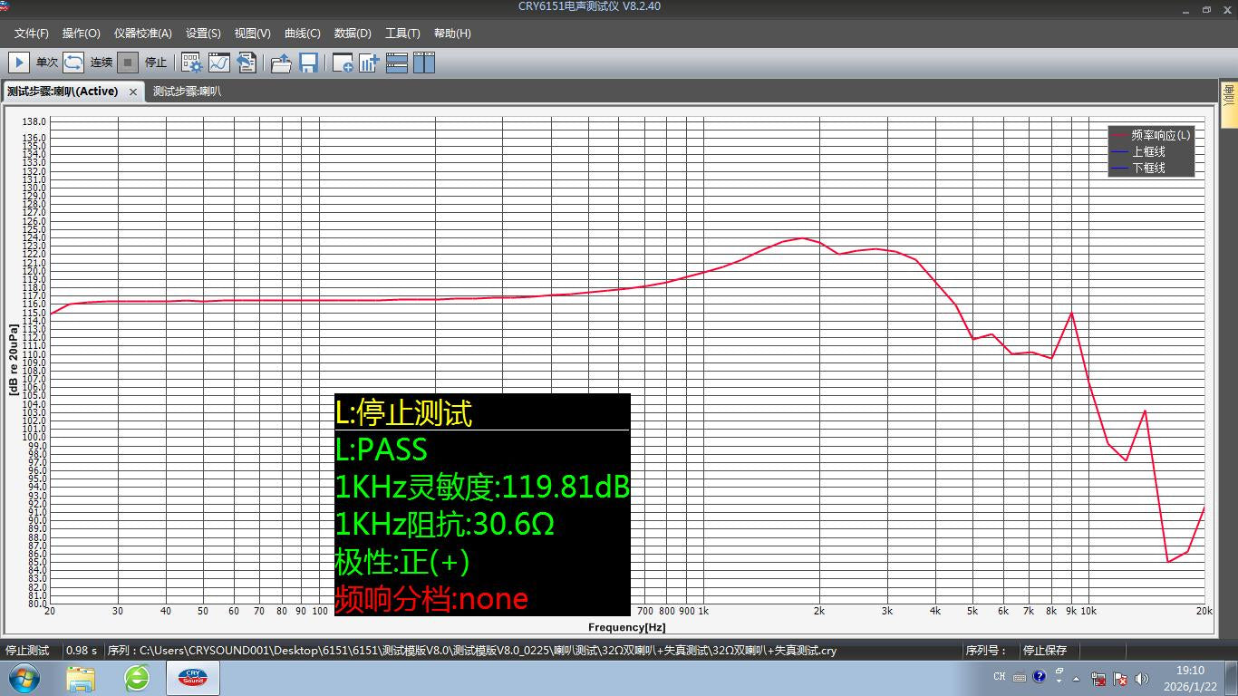Switch to the second 测试步骤:喇叭 tab
Image resolution: width=1238 pixels, height=696 pixels.
tap(187, 92)
